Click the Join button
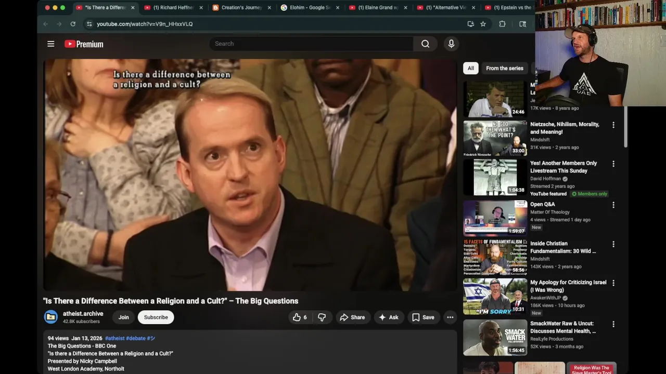Image resolution: width=666 pixels, height=374 pixels. [123, 317]
